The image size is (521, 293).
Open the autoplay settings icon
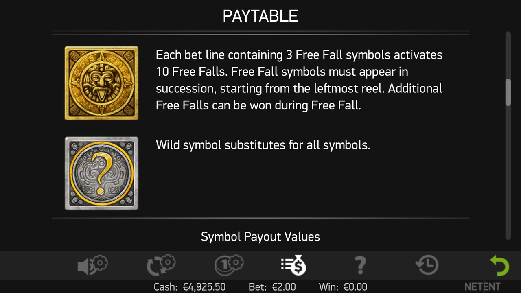[160, 265]
